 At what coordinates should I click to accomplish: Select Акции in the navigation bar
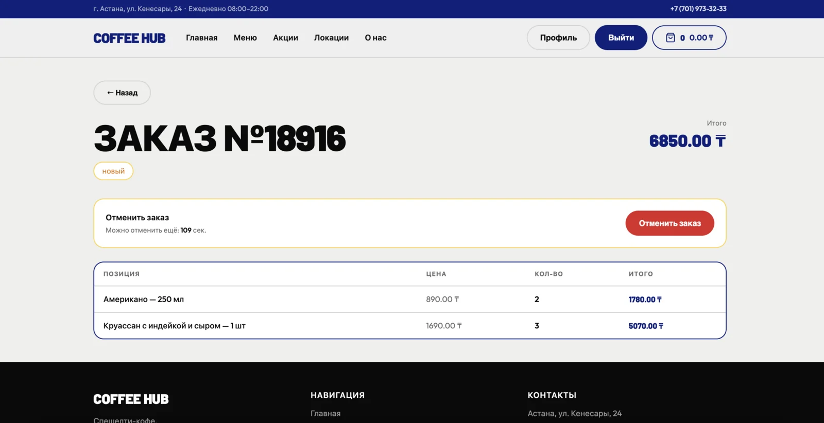(x=285, y=38)
